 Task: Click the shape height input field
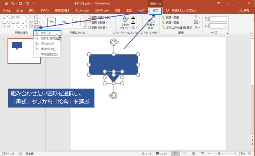pos(218,19)
